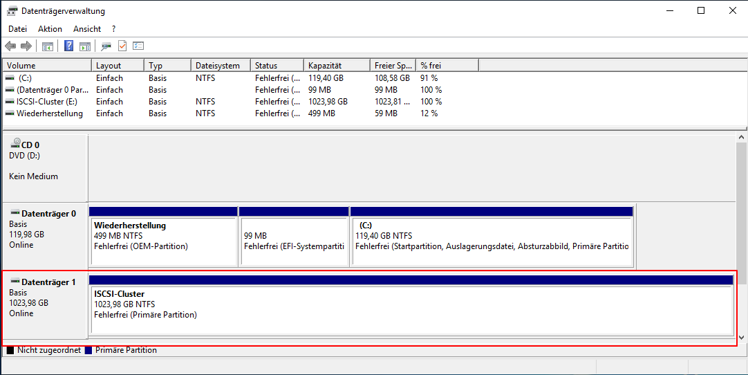748x375 pixels.
Task: Select the Wiederherstellung volume name in list
Action: [50, 113]
